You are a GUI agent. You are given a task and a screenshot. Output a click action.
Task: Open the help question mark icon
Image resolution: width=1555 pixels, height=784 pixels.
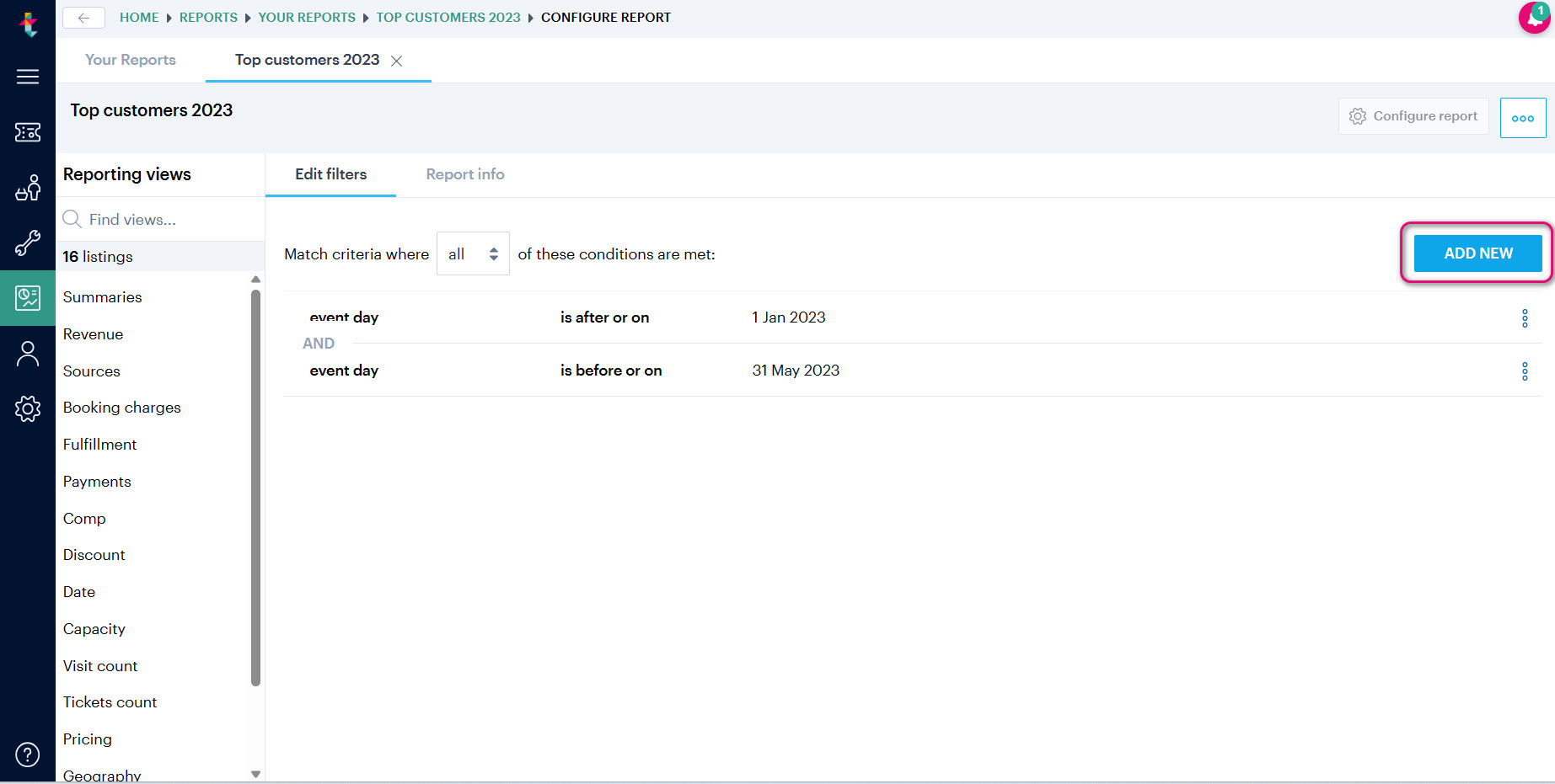click(28, 754)
